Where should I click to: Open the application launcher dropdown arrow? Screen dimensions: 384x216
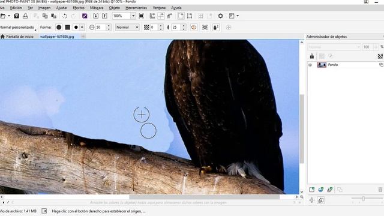click(238, 16)
